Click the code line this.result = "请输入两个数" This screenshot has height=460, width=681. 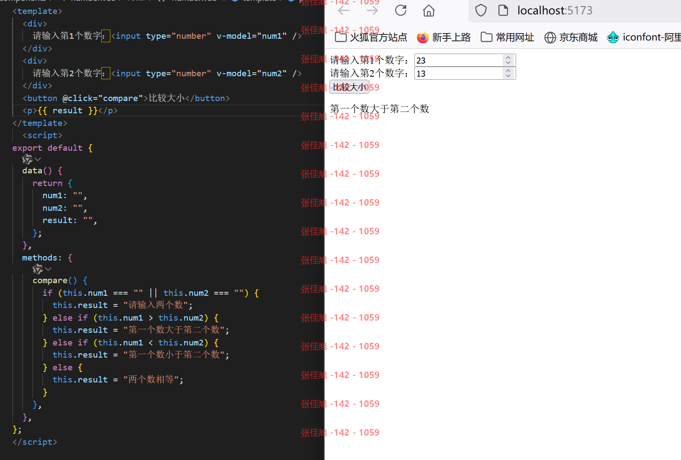[x=123, y=305]
